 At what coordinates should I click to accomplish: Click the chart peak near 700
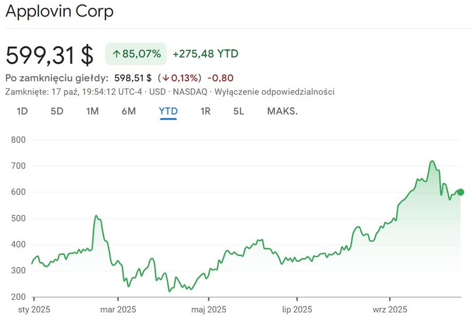tap(432, 162)
